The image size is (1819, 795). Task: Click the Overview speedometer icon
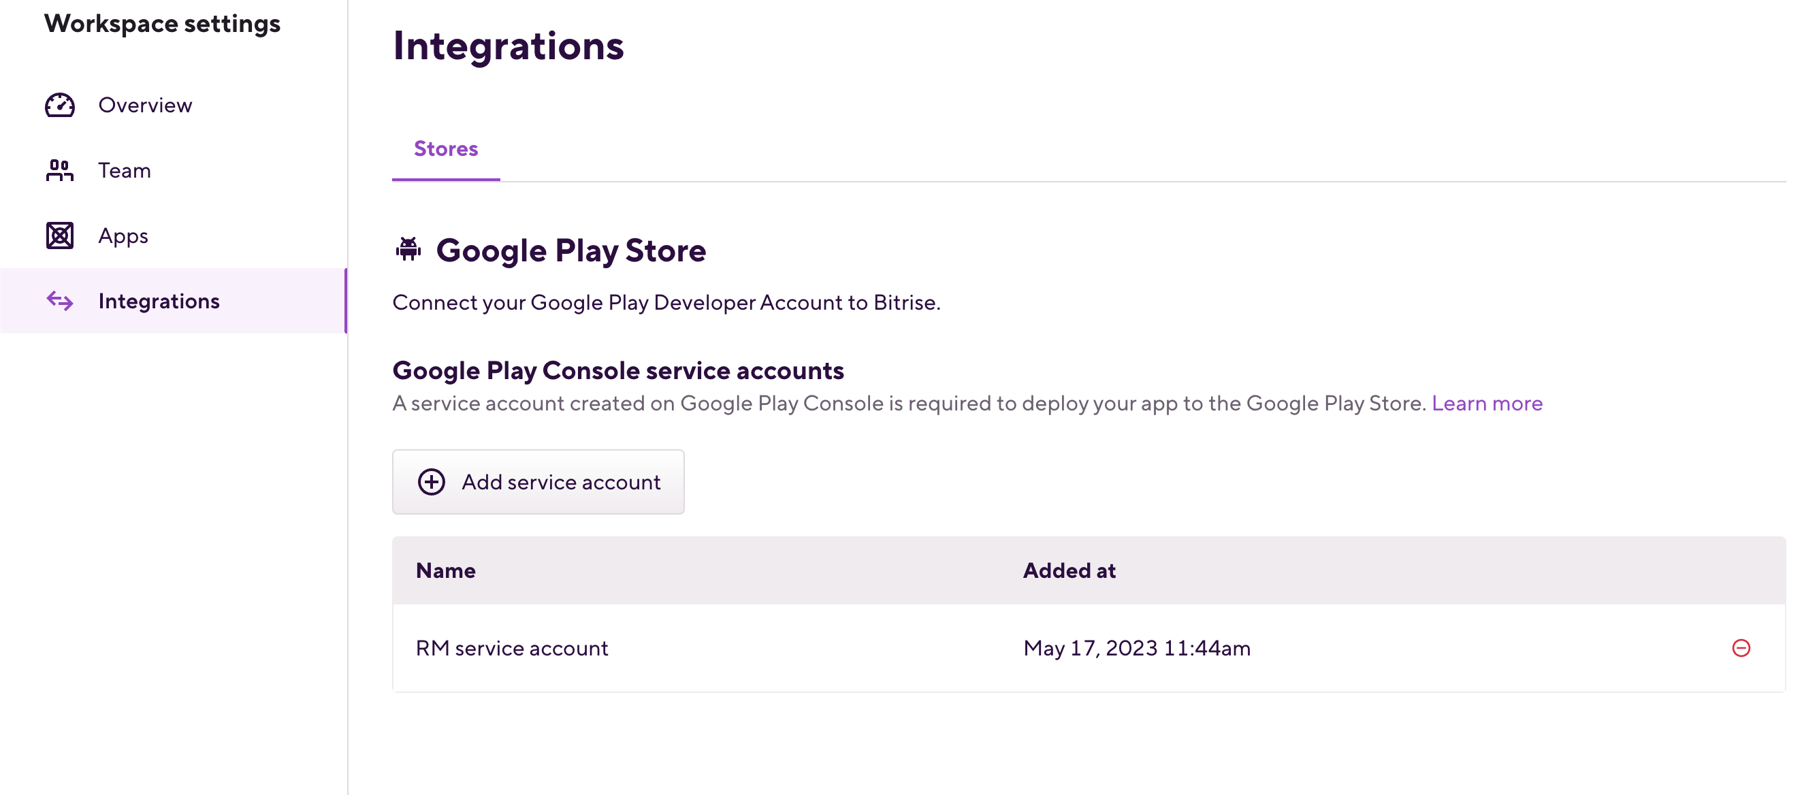pyautogui.click(x=59, y=105)
